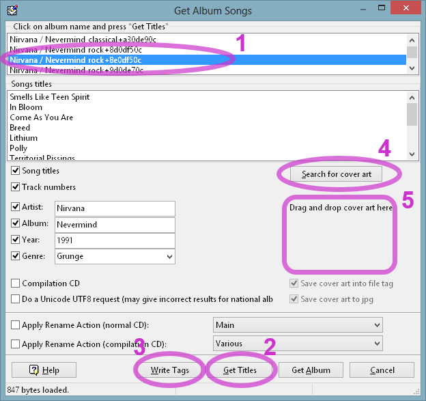Viewport: 426px width, 401px height.
Task: Click the Search for cover art button
Action: tap(336, 174)
